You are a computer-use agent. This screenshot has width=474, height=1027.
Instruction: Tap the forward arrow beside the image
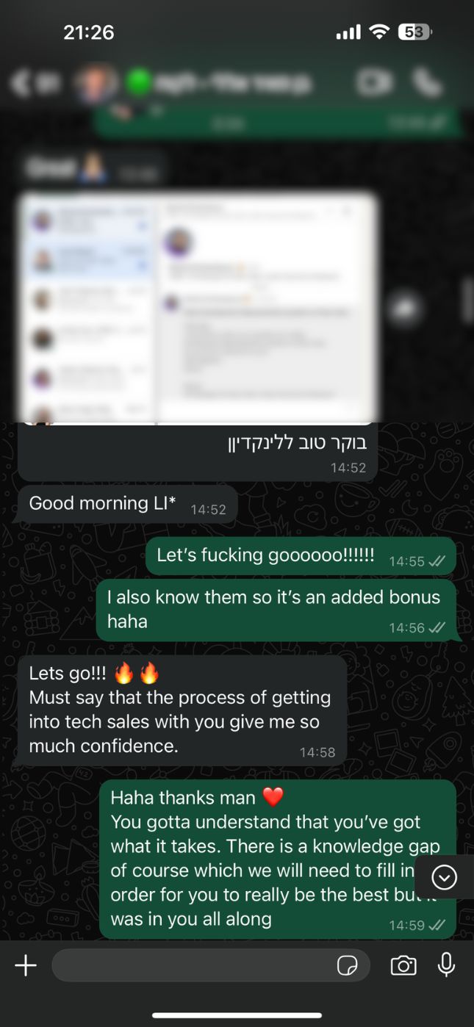(406, 307)
